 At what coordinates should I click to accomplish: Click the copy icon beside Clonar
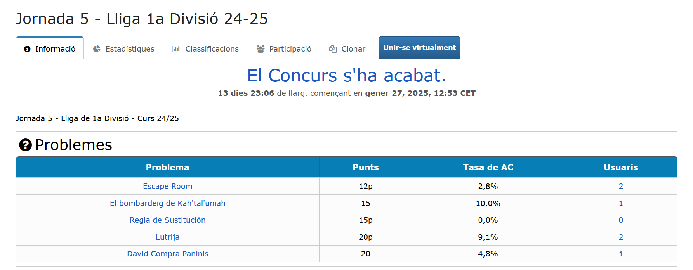[x=333, y=49]
